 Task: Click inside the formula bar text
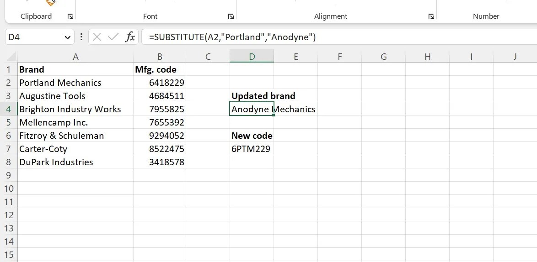click(232, 37)
